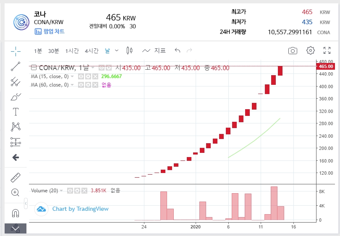Screen dimensions: 340x236
Task: Select the trend line drawing tool
Action: pos(16,66)
